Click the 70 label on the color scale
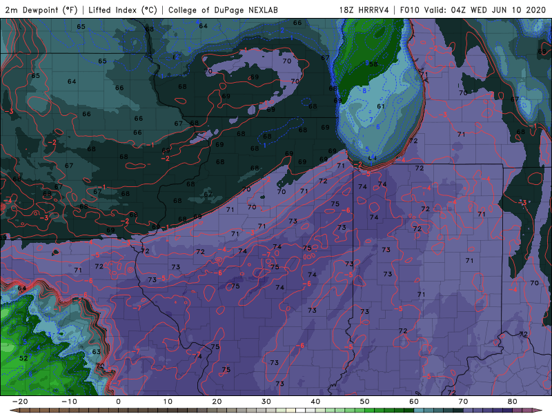 click(463, 402)
